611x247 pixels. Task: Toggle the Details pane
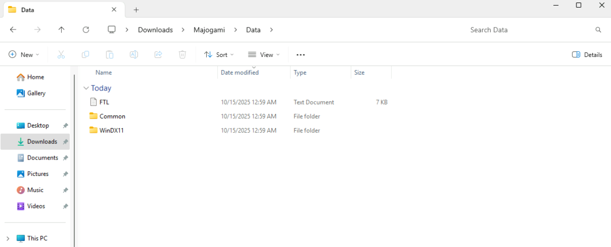(x=587, y=54)
